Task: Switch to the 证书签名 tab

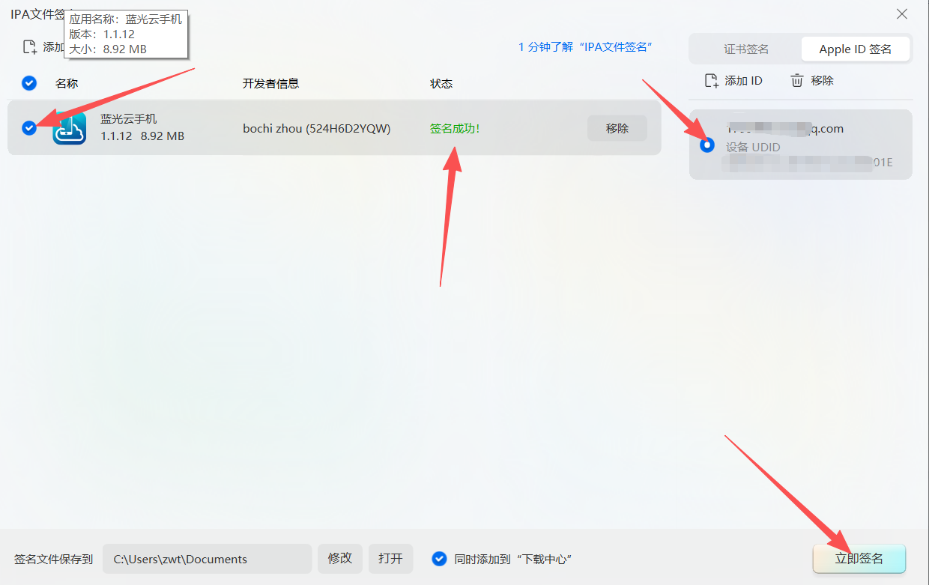Action: point(745,49)
